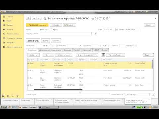This screenshot has height=119, width=159.
Task: Open the Еще dropdown in the top toolbar
Action: point(149,25)
